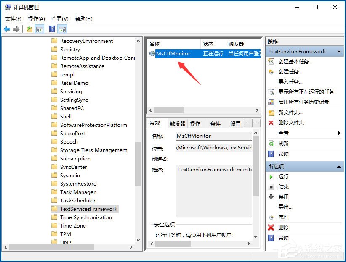Create a 新文件夹 in Task Scheduler
This screenshot has width=346, height=262.
pos(291,112)
